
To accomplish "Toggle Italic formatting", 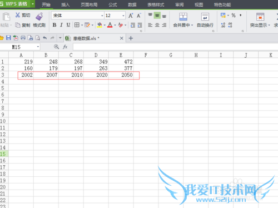I will click(x=61, y=25).
